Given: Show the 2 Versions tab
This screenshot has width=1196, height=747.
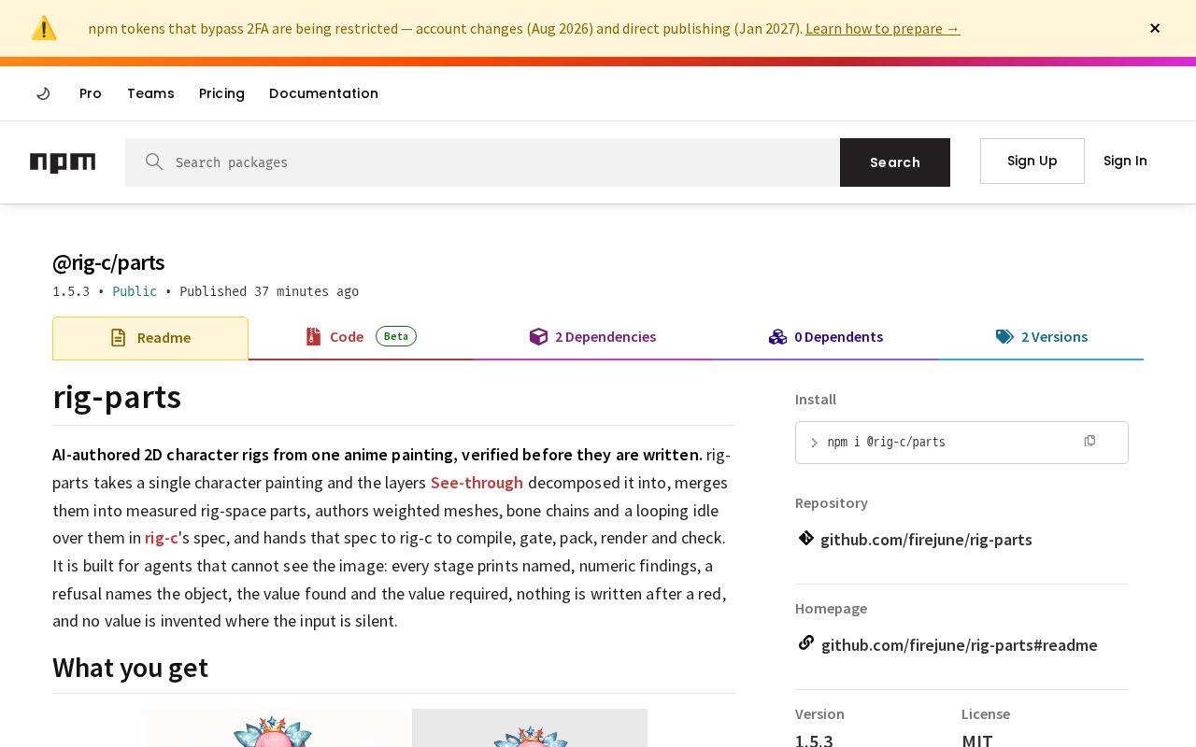Looking at the screenshot, I should point(1041,337).
